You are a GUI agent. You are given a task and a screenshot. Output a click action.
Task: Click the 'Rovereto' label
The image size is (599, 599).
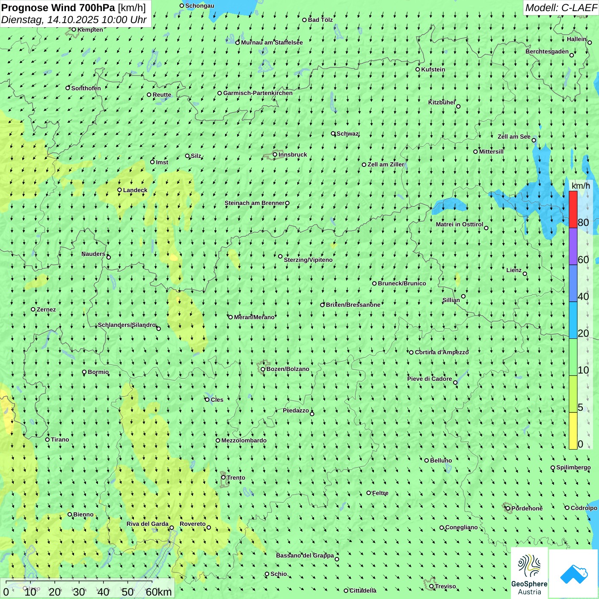[x=193, y=524]
